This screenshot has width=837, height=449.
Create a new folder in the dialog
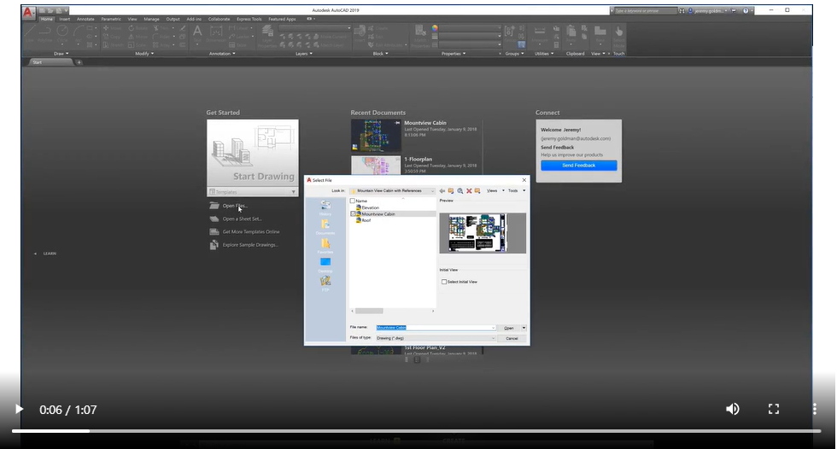(477, 191)
